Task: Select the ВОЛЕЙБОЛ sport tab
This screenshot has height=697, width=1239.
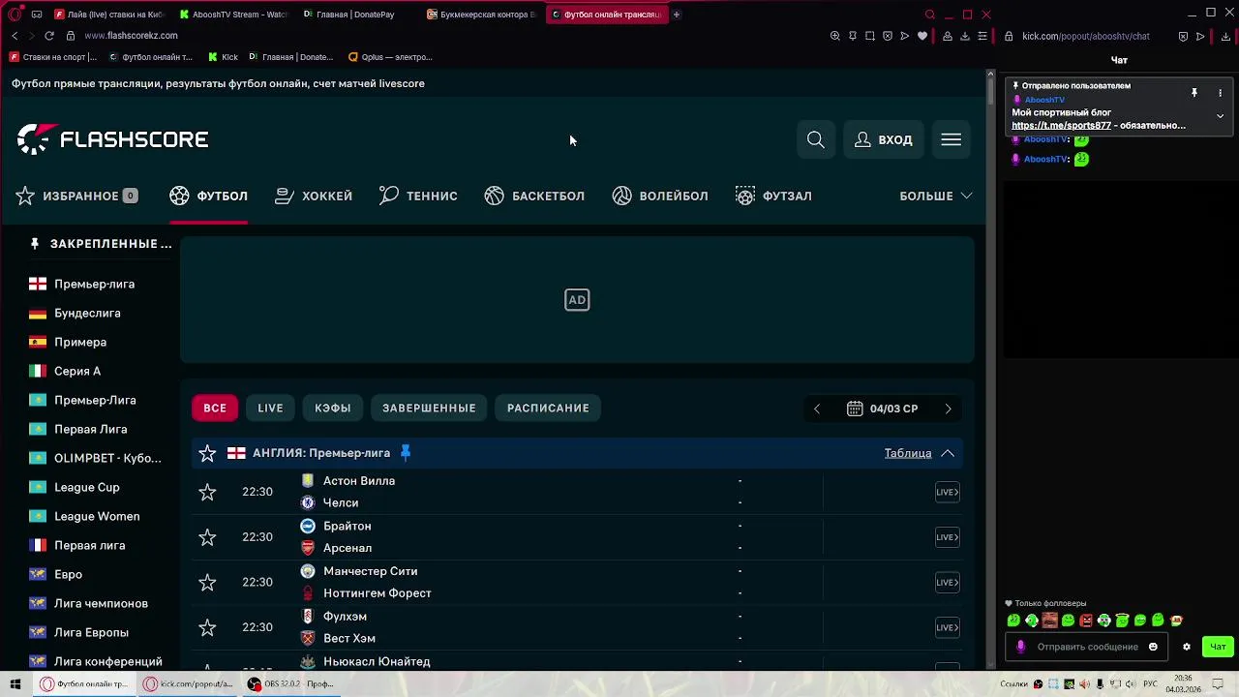Action: click(x=660, y=196)
